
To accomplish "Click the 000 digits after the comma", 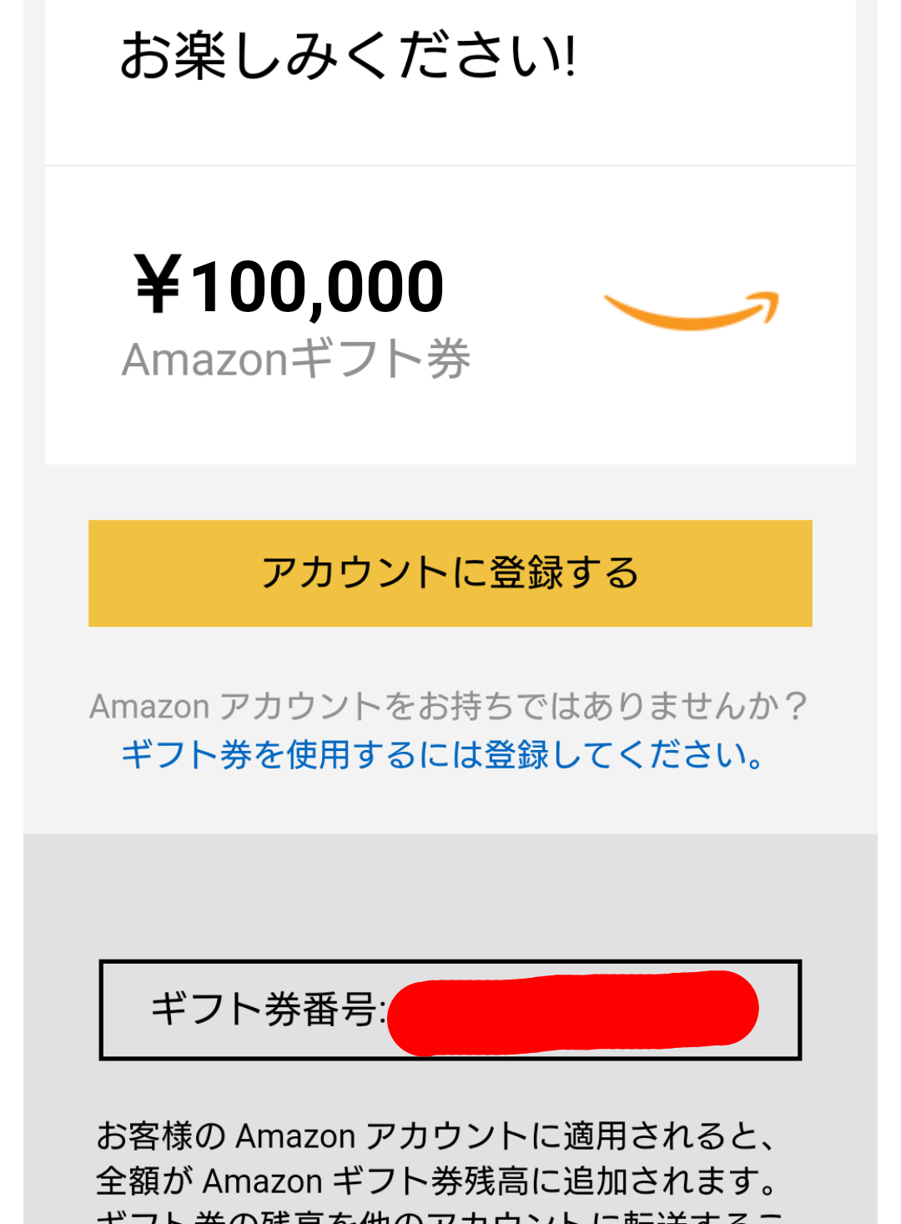I will click(384, 287).
